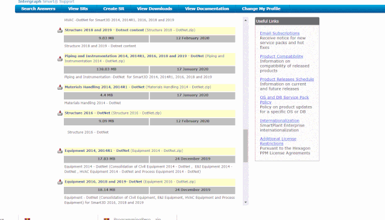The width and height of the screenshot is (385, 220).
Task: Open Change My Profile
Action: [261, 9]
